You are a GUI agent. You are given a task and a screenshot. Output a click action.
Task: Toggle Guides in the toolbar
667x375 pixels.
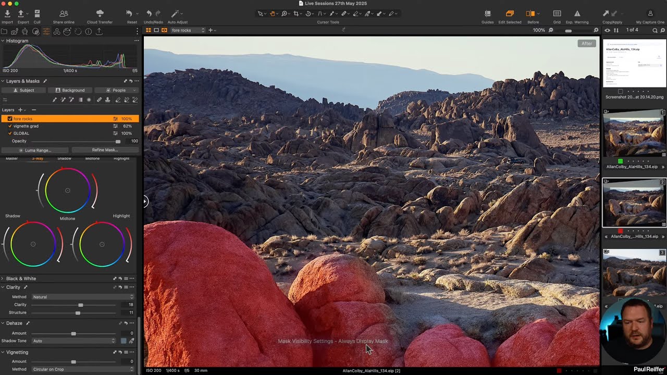click(x=488, y=14)
